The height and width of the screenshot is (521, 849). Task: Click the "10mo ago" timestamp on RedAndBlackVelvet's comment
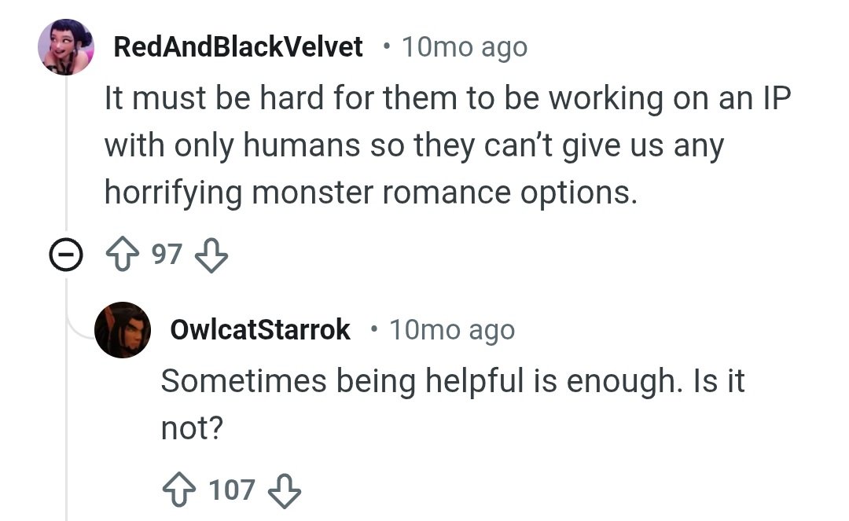[464, 47]
